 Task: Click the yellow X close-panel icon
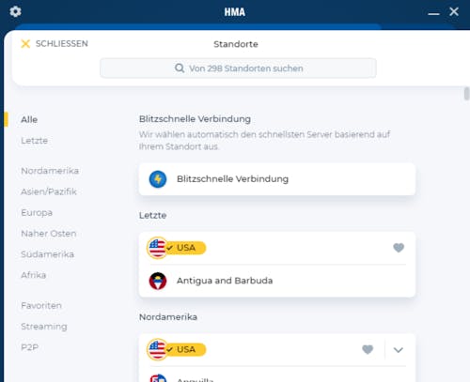click(x=25, y=44)
